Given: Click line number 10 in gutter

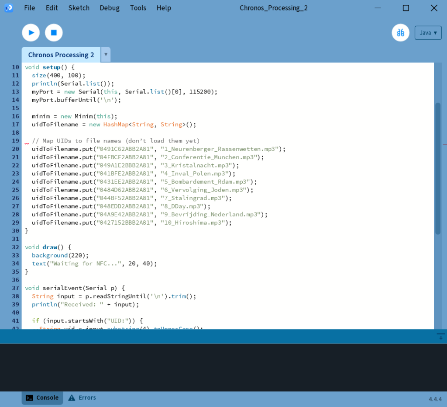Looking at the screenshot, I should pyautogui.click(x=15, y=67).
